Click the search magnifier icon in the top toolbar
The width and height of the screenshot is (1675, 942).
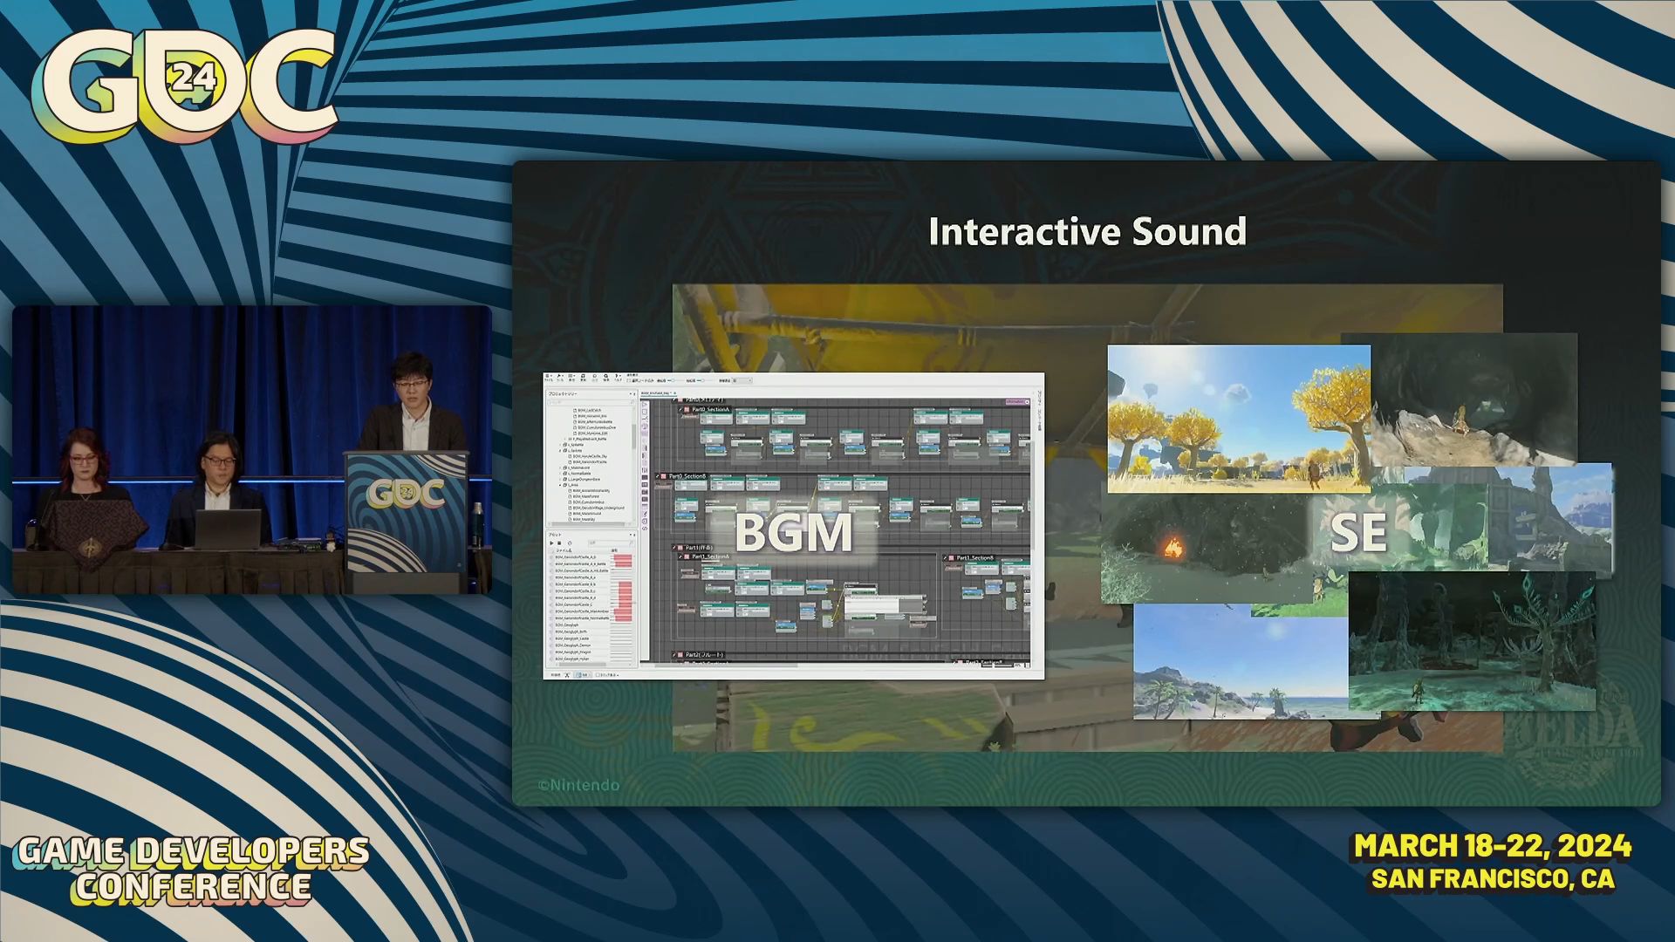[x=605, y=376]
